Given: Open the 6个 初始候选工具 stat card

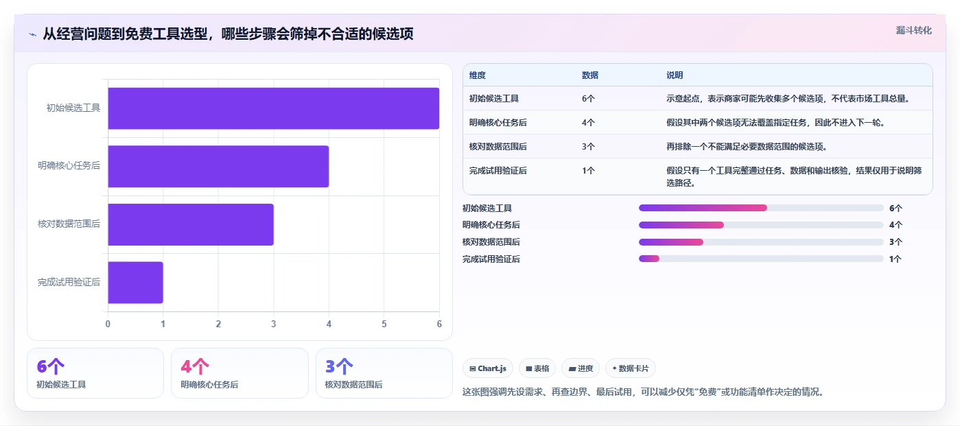Looking at the screenshot, I should click(x=95, y=373).
